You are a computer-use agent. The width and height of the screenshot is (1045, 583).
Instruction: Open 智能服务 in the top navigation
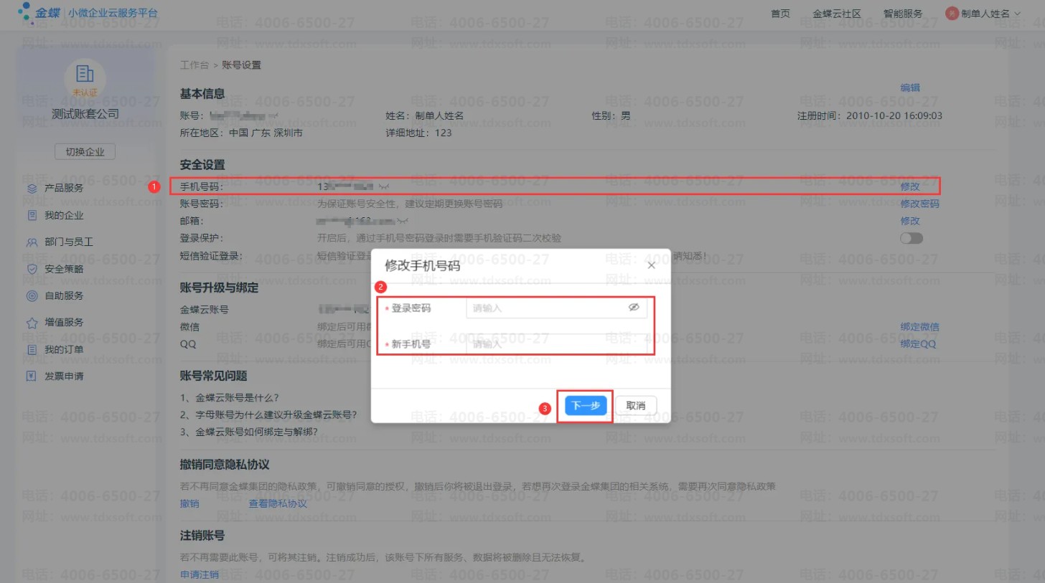(x=903, y=14)
